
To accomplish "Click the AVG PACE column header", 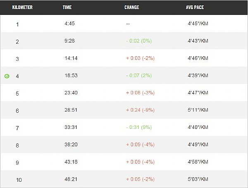I will coord(195,7).
